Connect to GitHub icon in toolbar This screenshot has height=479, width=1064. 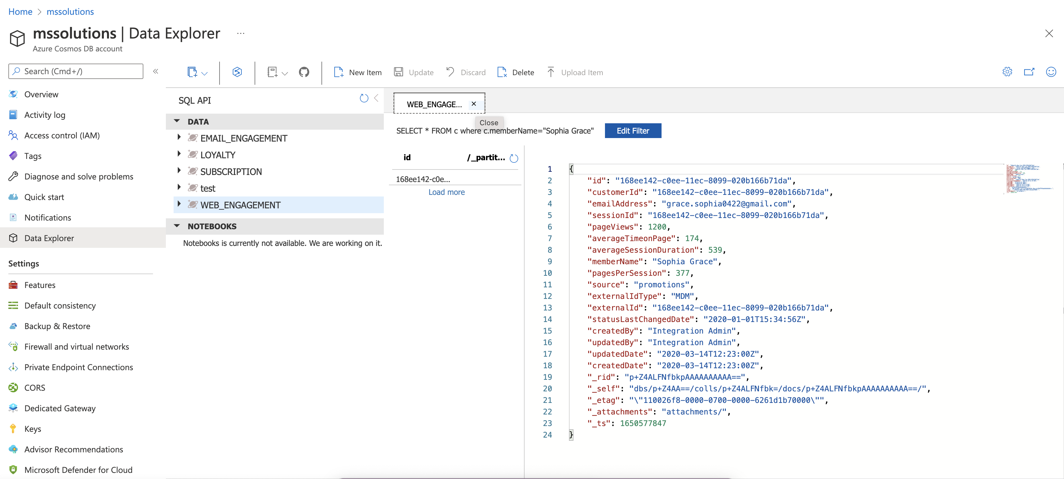304,72
